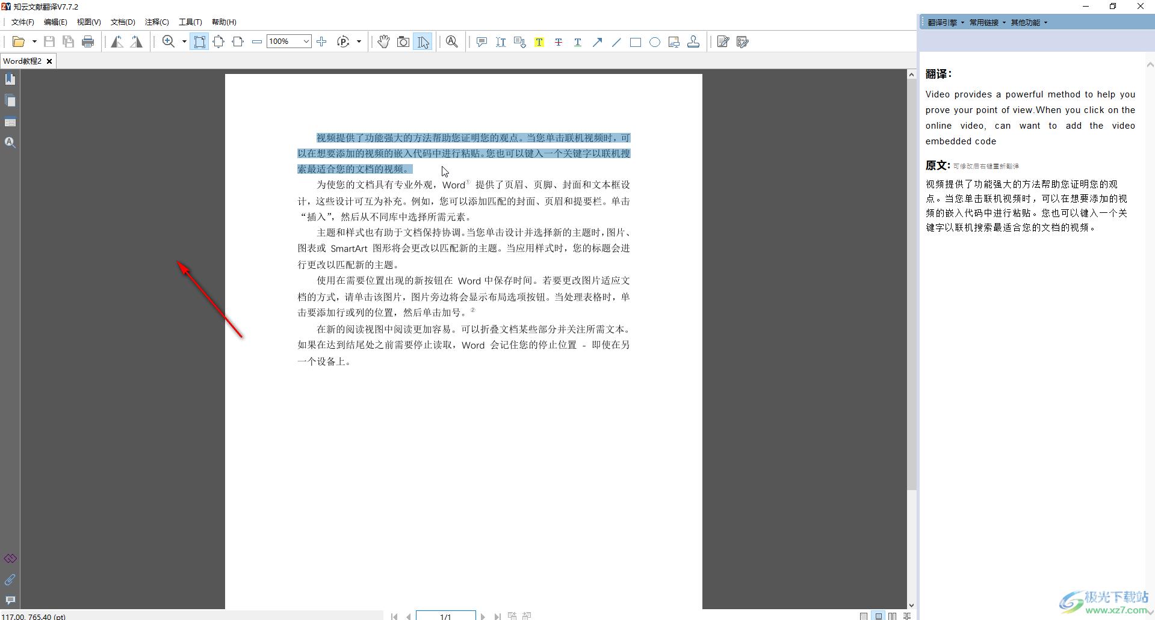1155x620 pixels.
Task: Open the 工具(T) menu
Action: point(190,22)
